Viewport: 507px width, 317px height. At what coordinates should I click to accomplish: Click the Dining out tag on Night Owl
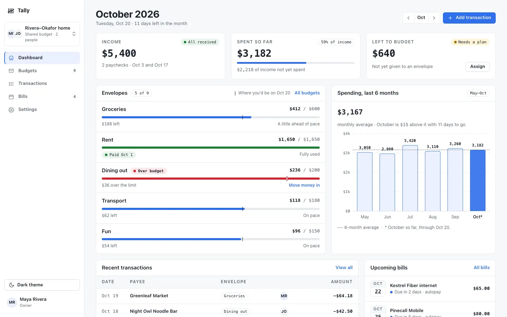[x=236, y=312]
